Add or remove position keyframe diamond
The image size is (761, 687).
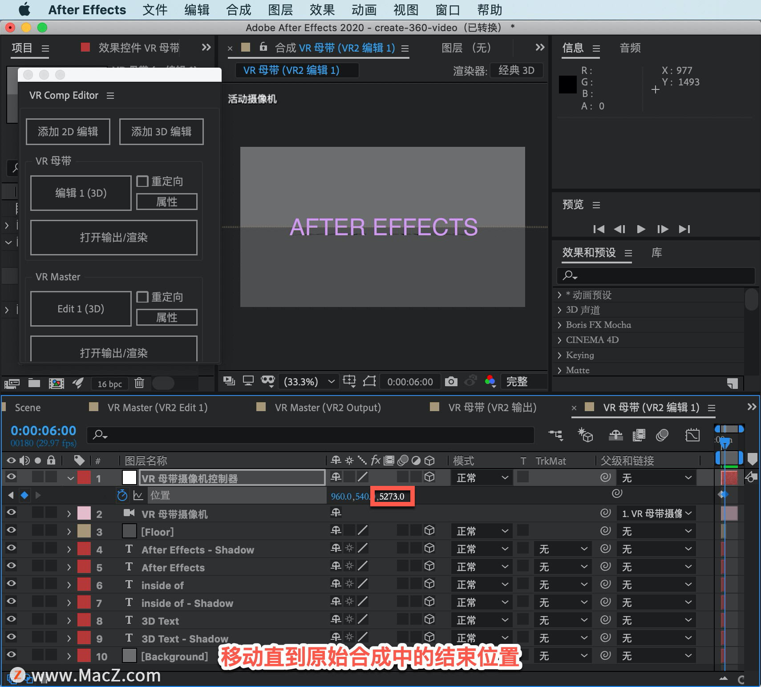coord(24,495)
